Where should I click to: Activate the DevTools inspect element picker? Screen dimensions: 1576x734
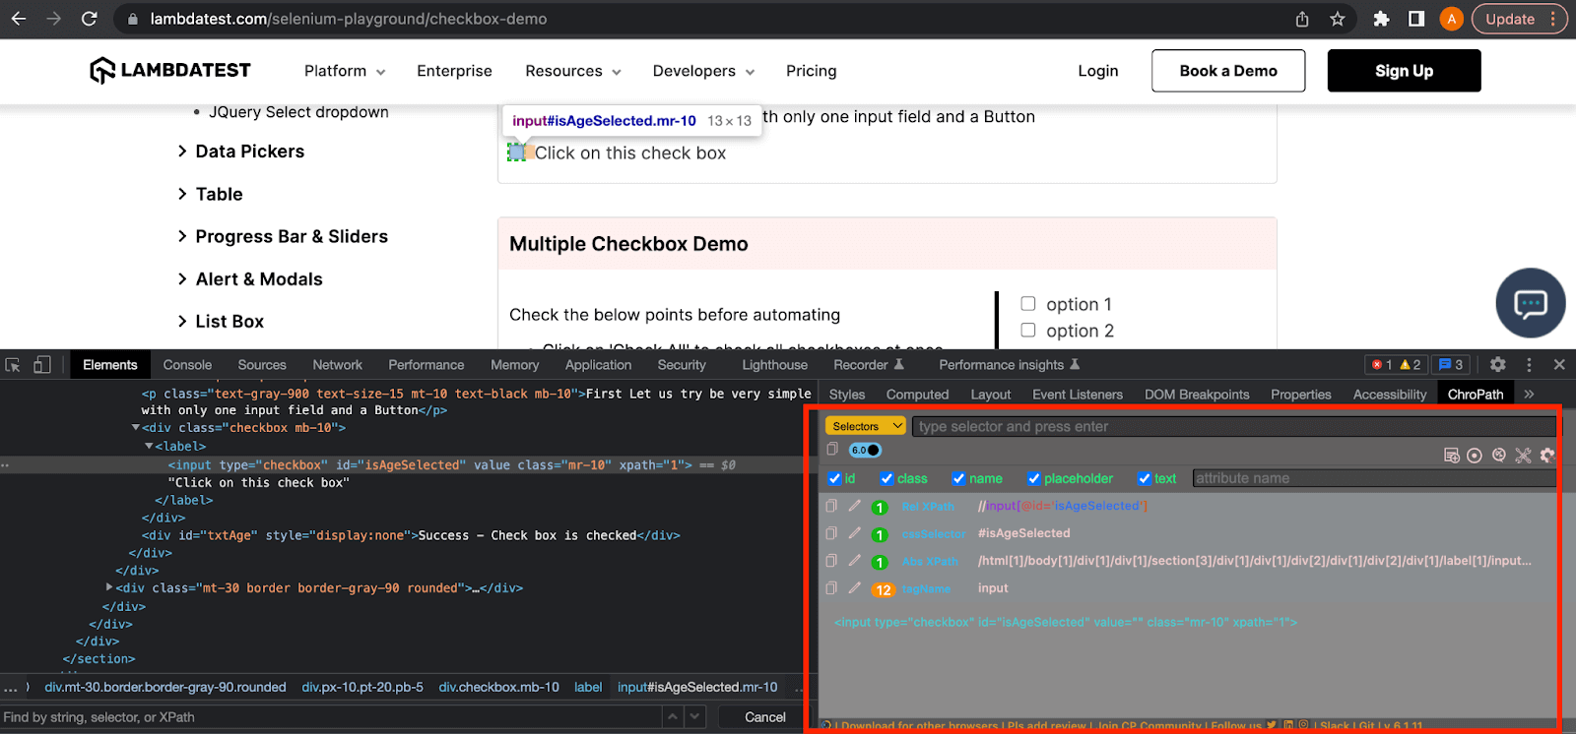click(x=13, y=365)
